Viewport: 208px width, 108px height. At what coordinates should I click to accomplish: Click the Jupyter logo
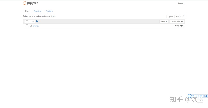coord(30,3)
